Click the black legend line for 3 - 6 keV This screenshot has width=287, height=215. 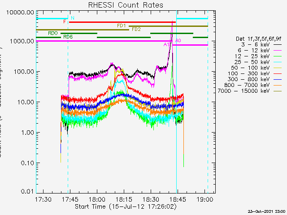tap(278, 44)
